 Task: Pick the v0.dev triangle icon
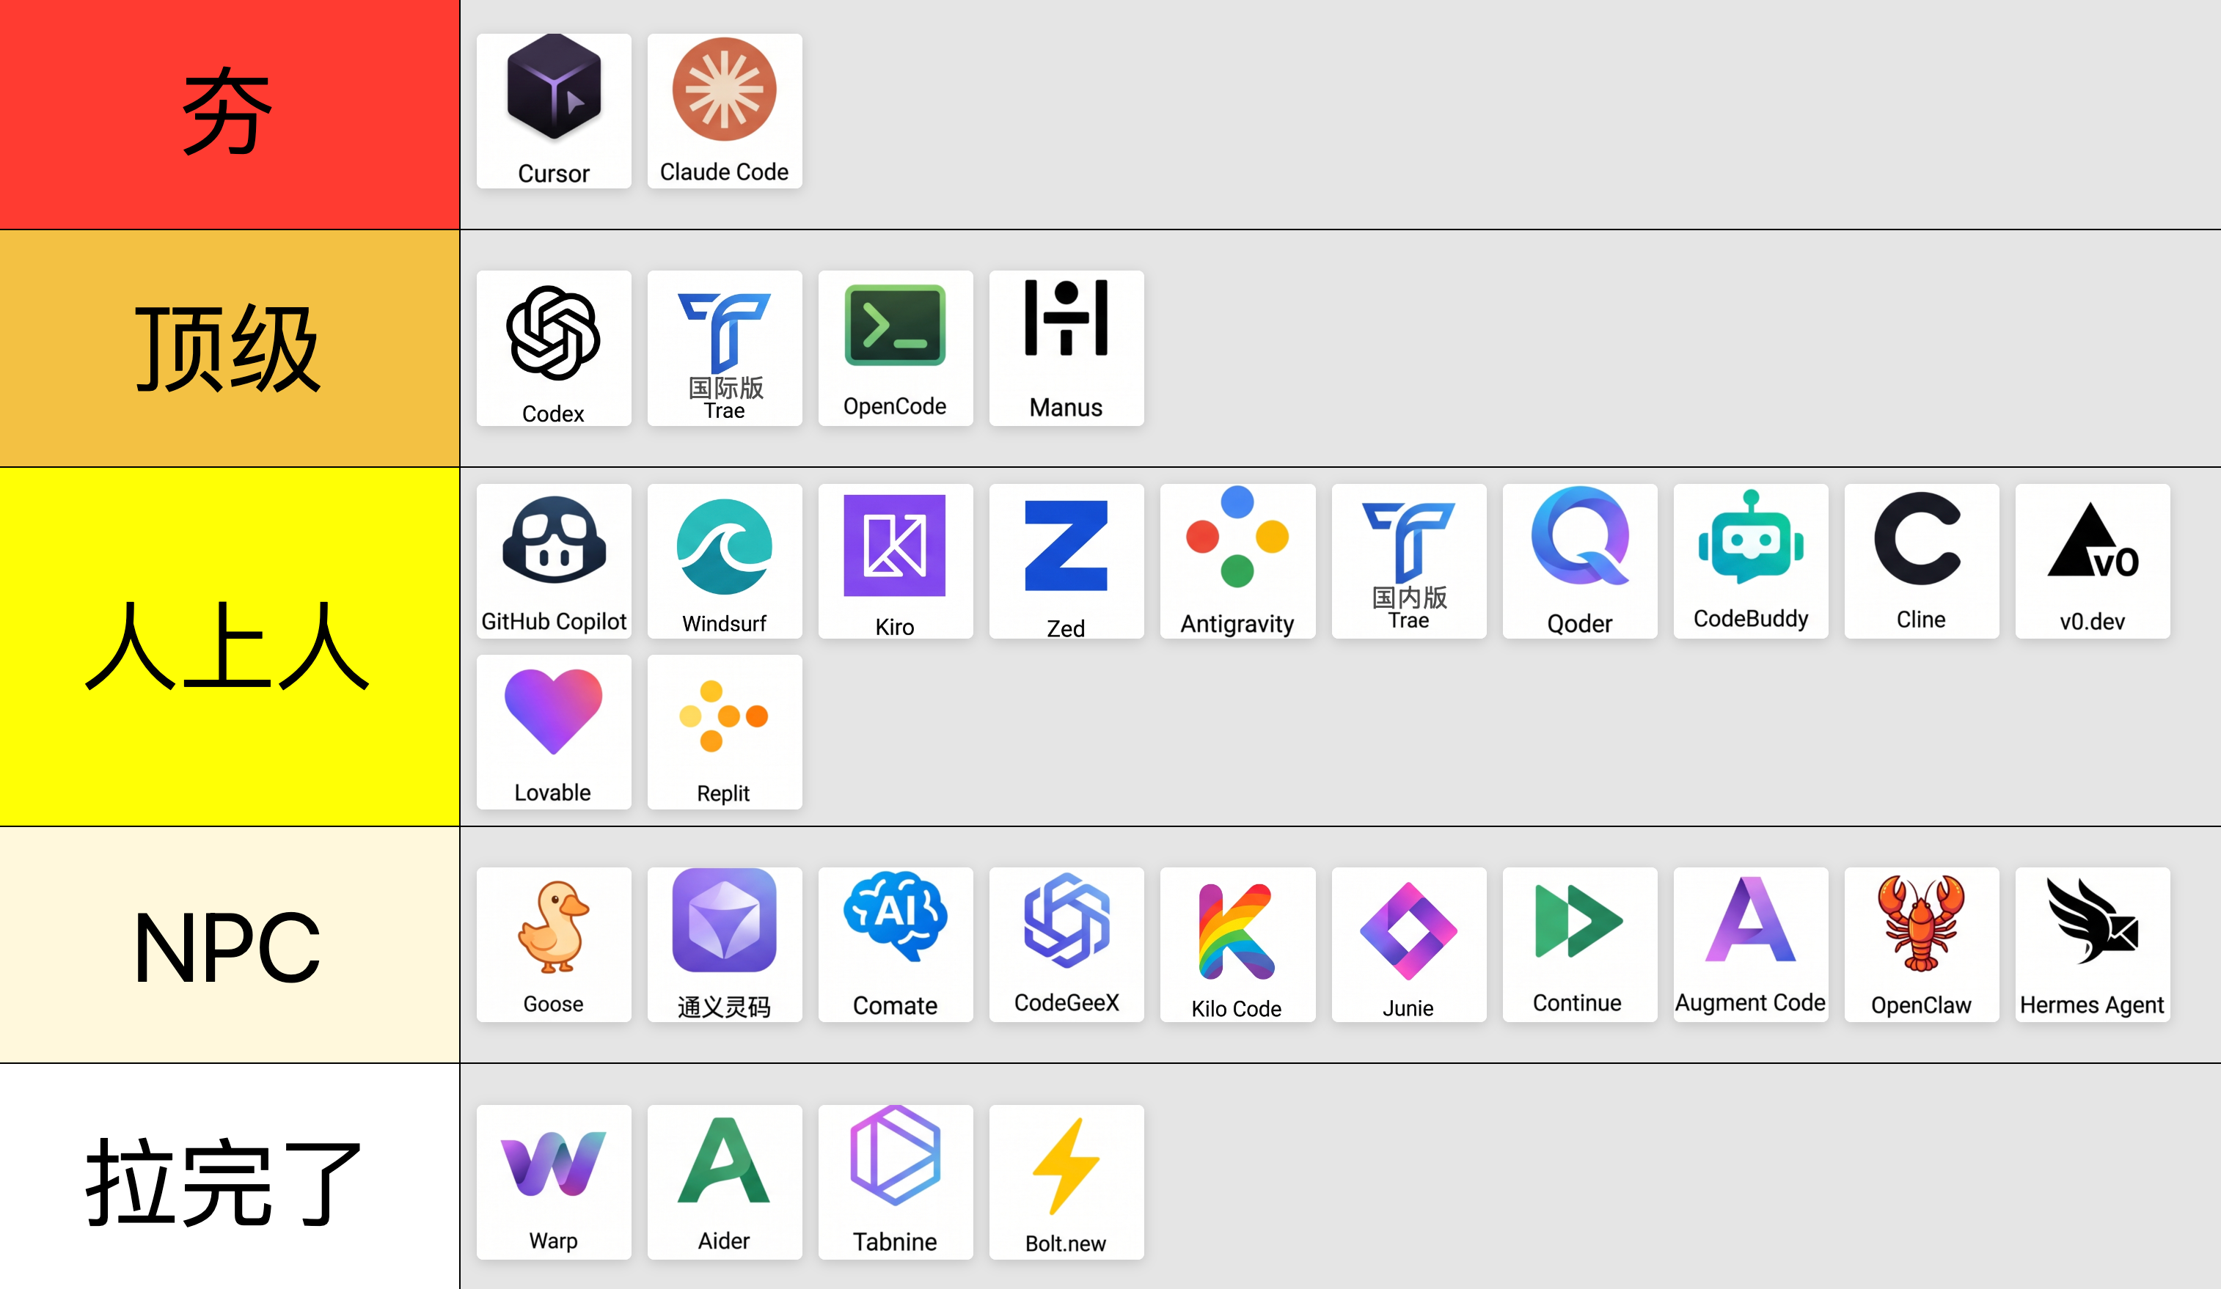point(2093,561)
